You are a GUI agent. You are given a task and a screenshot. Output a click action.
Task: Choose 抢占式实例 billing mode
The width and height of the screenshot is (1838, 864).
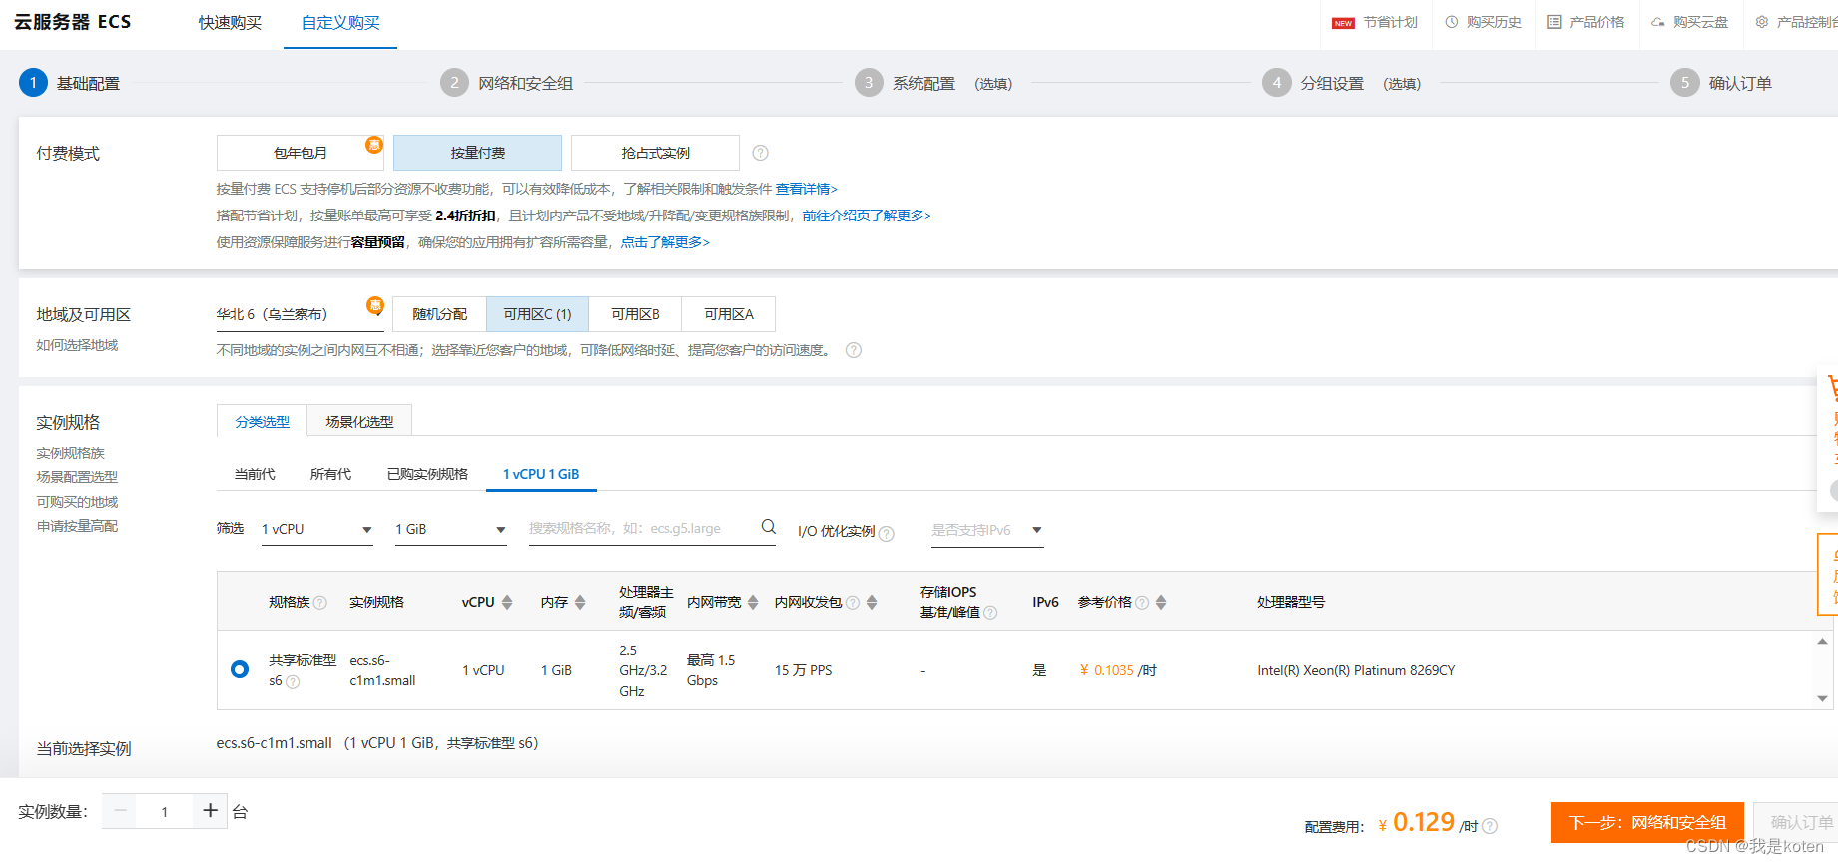tap(655, 153)
